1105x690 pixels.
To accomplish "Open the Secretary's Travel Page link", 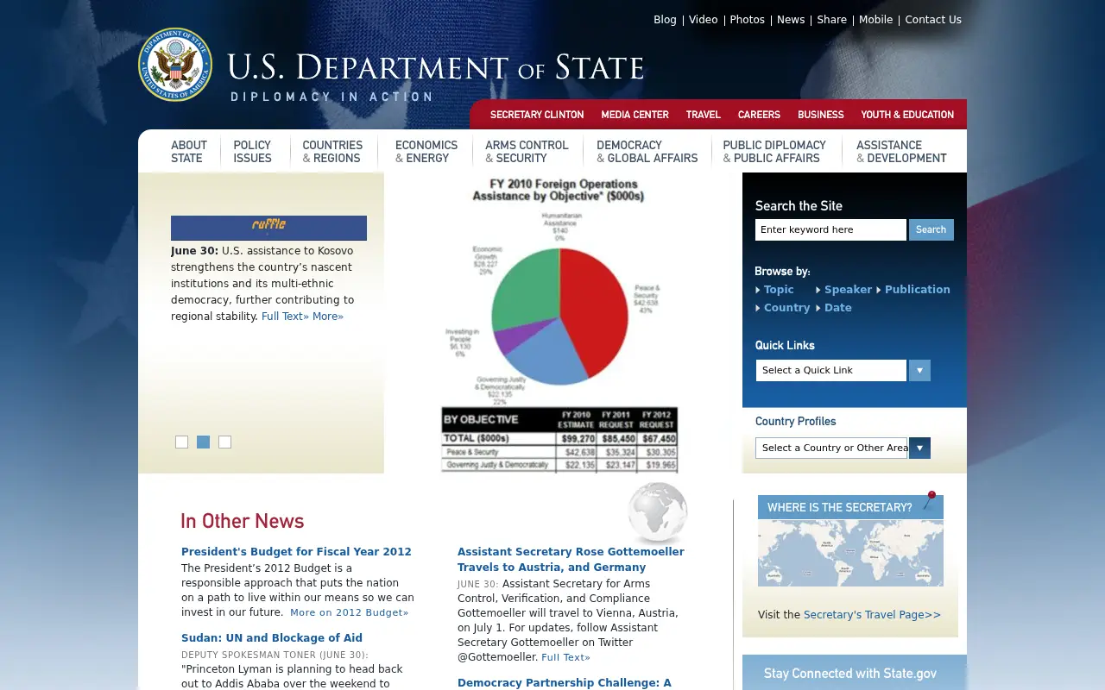I will click(872, 615).
